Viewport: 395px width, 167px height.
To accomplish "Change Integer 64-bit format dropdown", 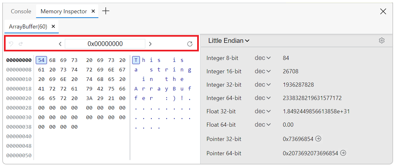I will [263, 98].
